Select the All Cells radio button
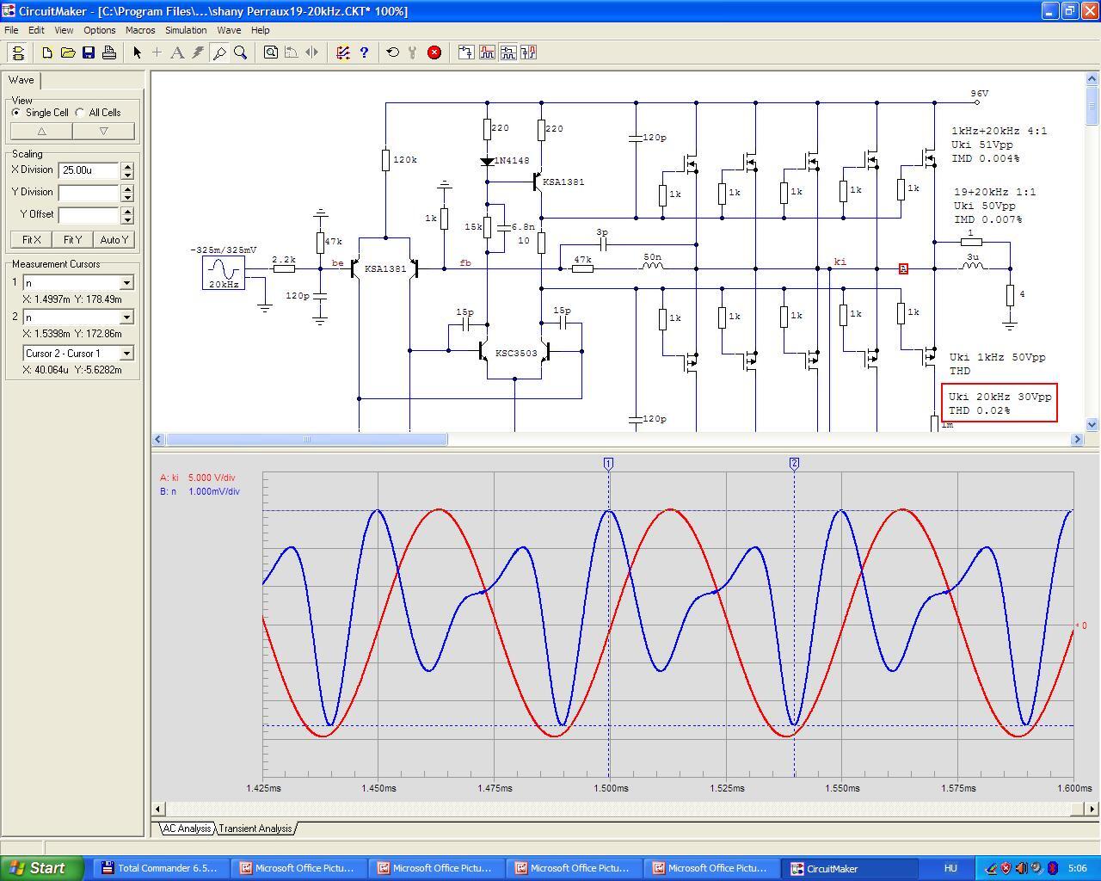This screenshot has height=881, width=1101. click(x=80, y=113)
